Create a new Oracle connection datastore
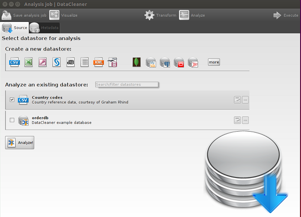301x217 pixels. click(x=179, y=62)
